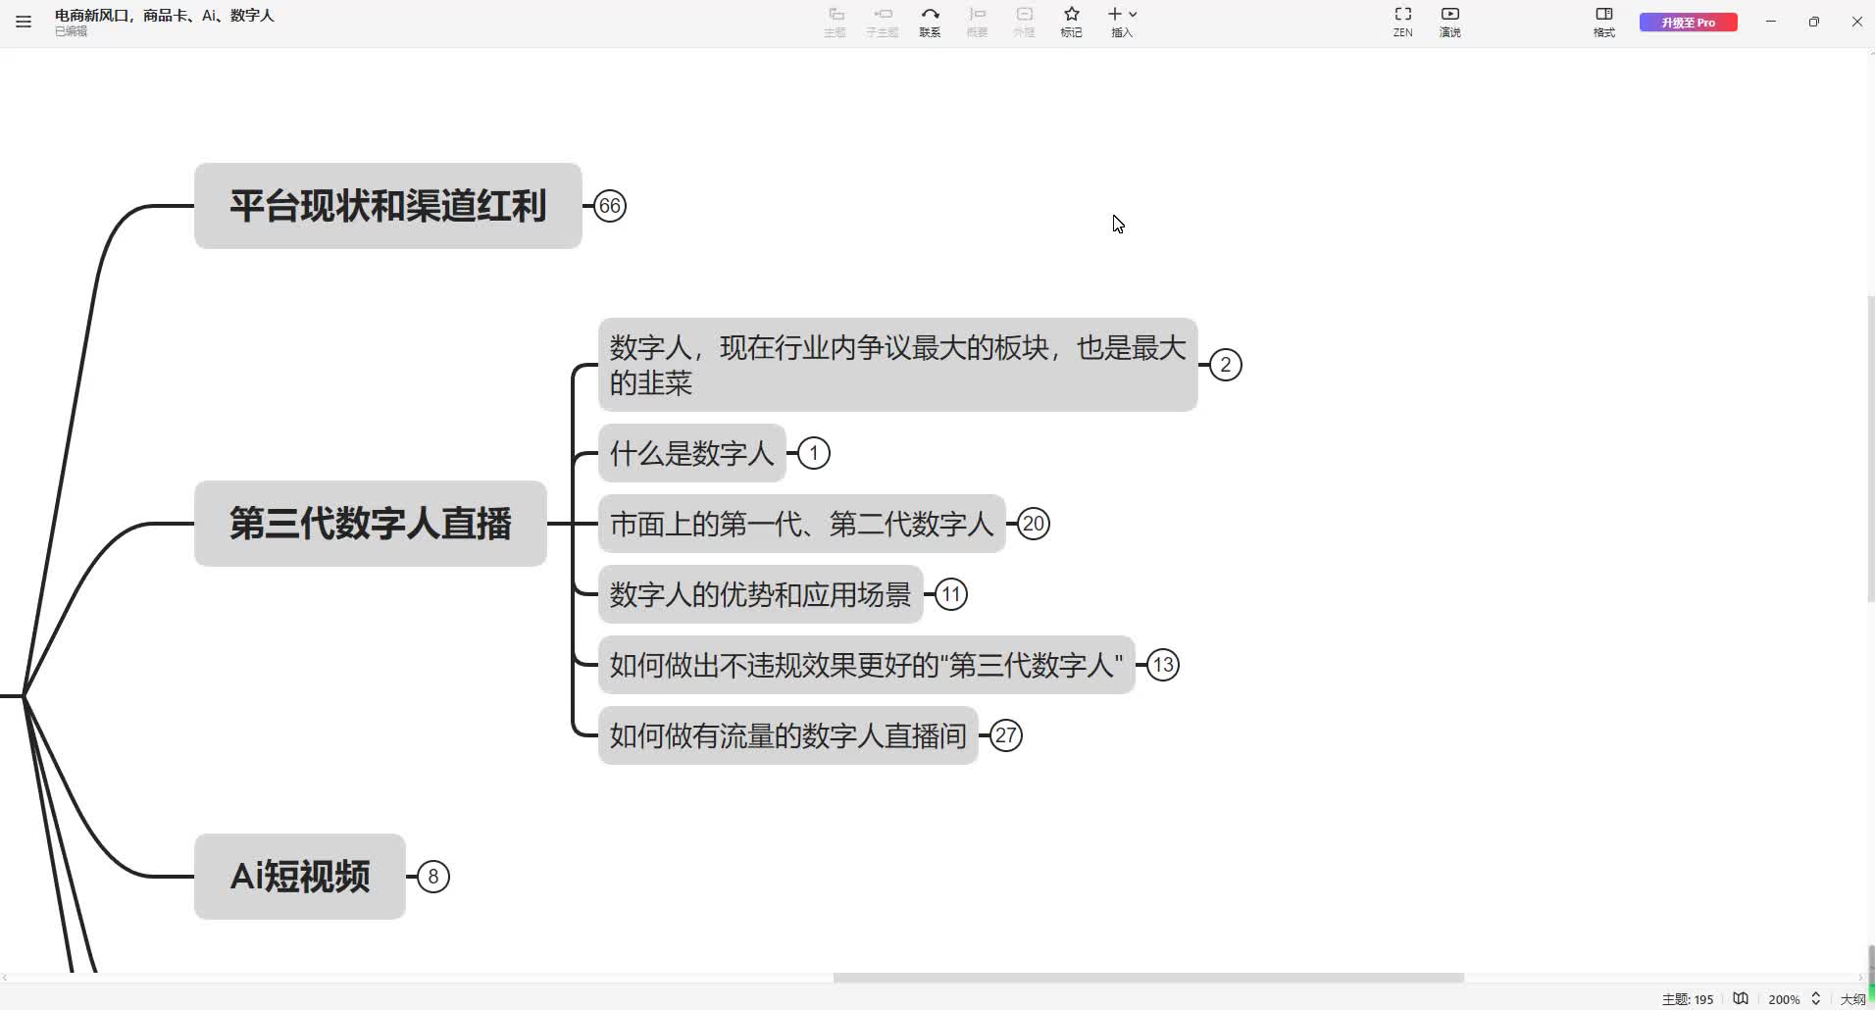This screenshot has height=1010, width=1875.
Task: Select the 什么是数字人 topic node
Action: coord(691,453)
